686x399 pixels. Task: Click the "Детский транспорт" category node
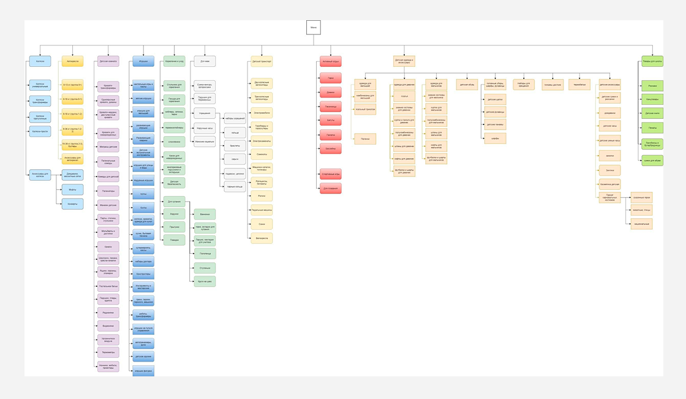point(262,61)
